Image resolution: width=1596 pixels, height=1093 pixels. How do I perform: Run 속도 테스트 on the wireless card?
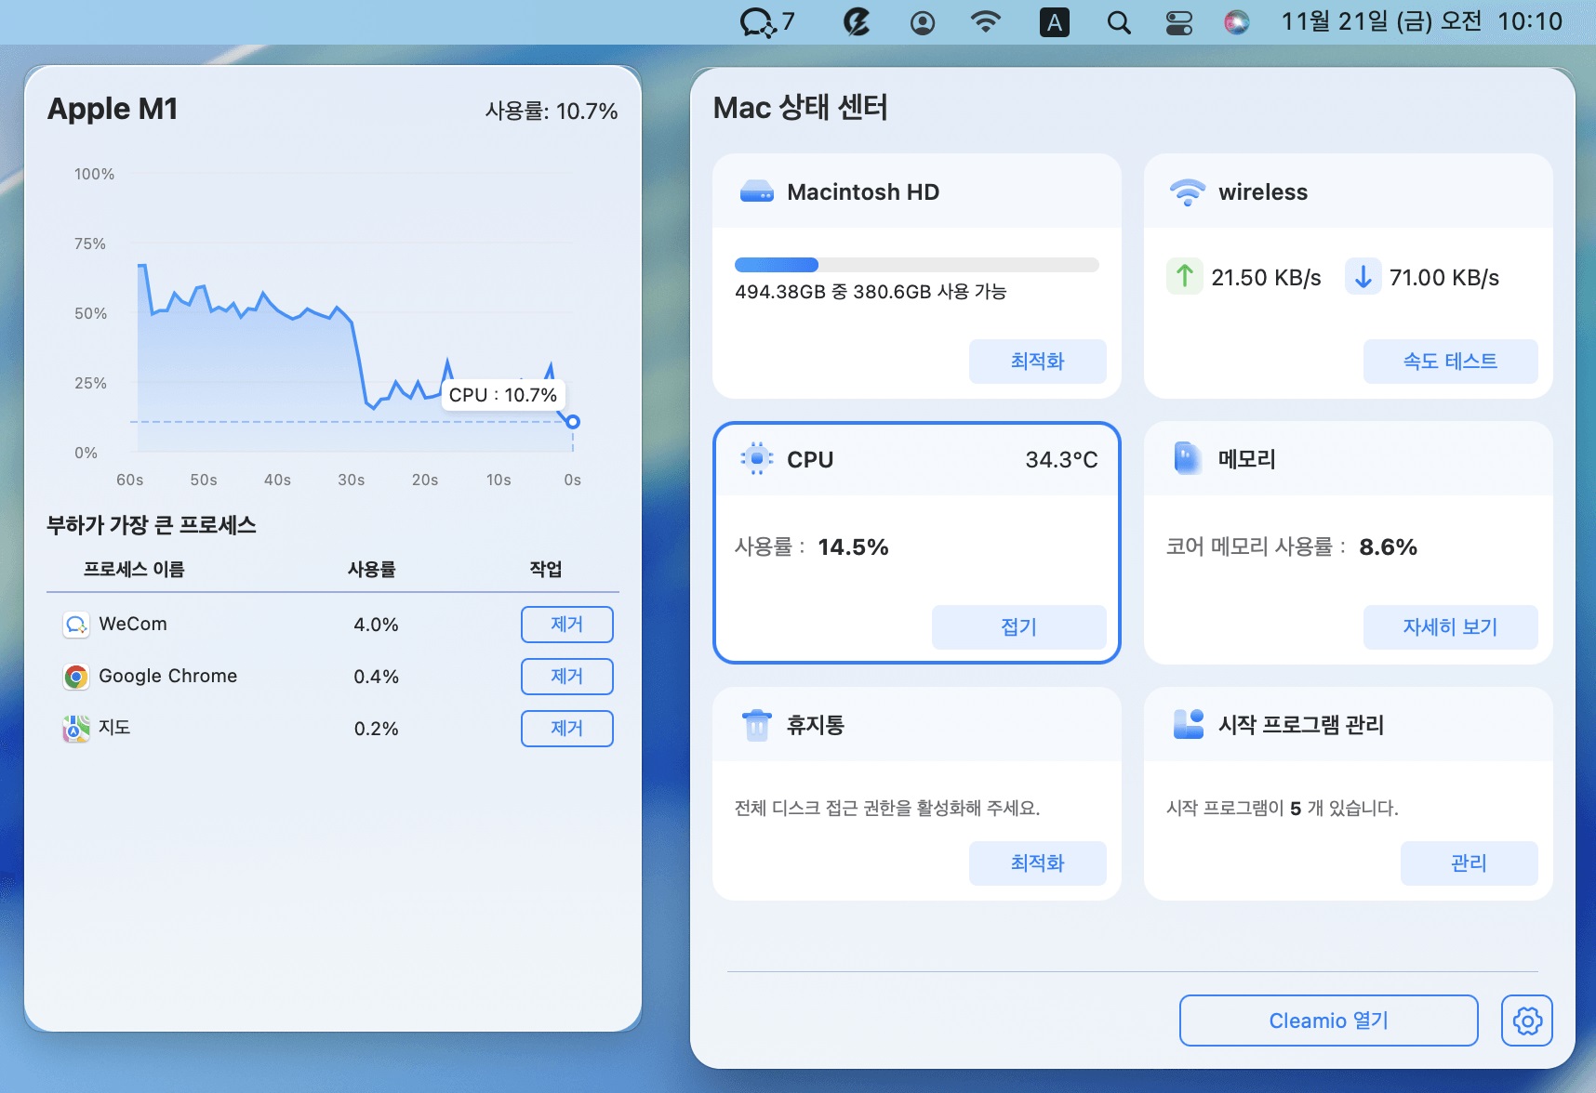[x=1450, y=362]
